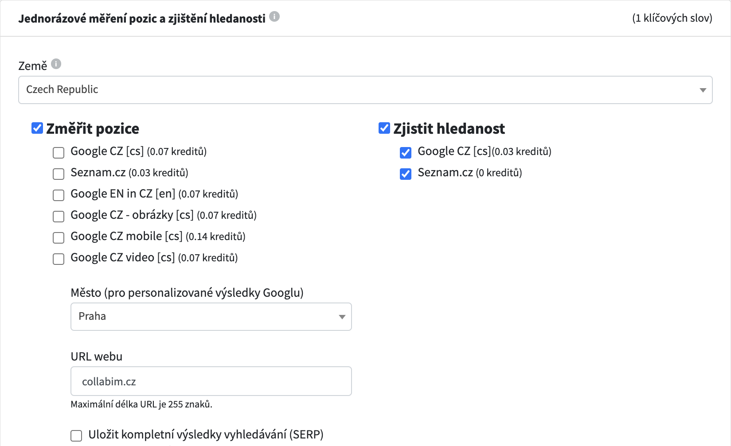Enable Google CZ [cs] 0.07 kreditů position checkbox
The image size is (731, 446).
[x=59, y=153]
